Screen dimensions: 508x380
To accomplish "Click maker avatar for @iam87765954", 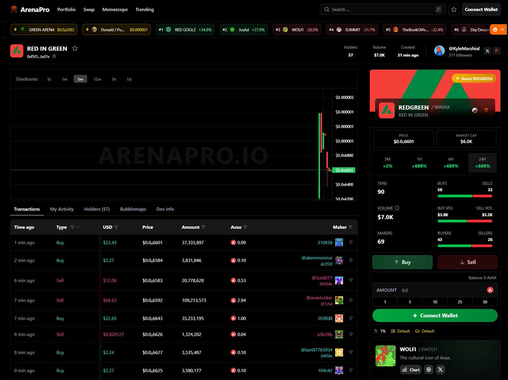I will (x=339, y=352).
